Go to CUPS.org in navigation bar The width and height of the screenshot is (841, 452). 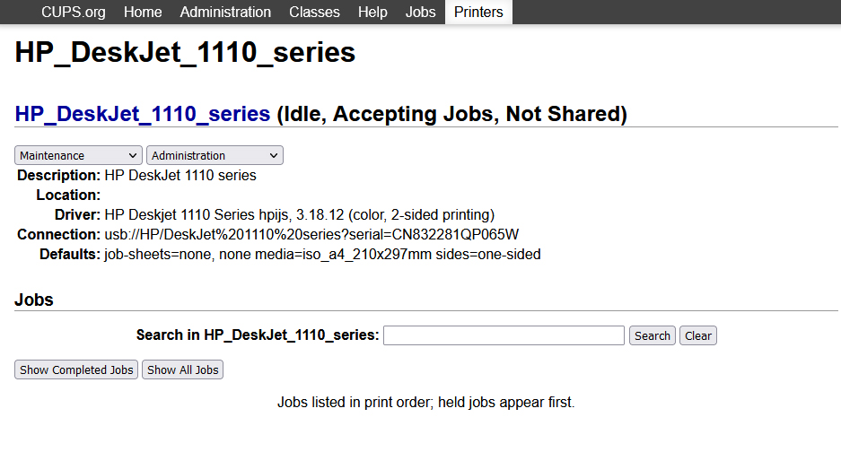click(74, 12)
